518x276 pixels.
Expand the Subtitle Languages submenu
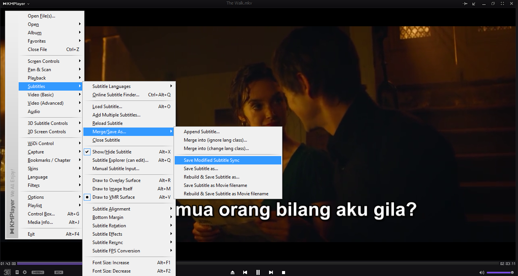tap(129, 86)
